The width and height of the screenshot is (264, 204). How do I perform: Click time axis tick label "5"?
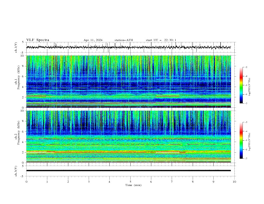pos(130,182)
